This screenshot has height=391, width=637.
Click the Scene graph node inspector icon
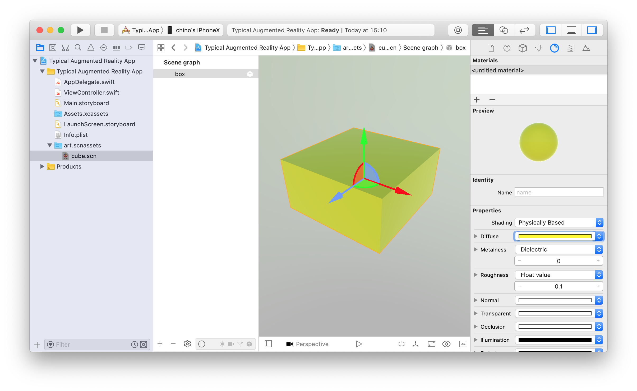pos(523,49)
